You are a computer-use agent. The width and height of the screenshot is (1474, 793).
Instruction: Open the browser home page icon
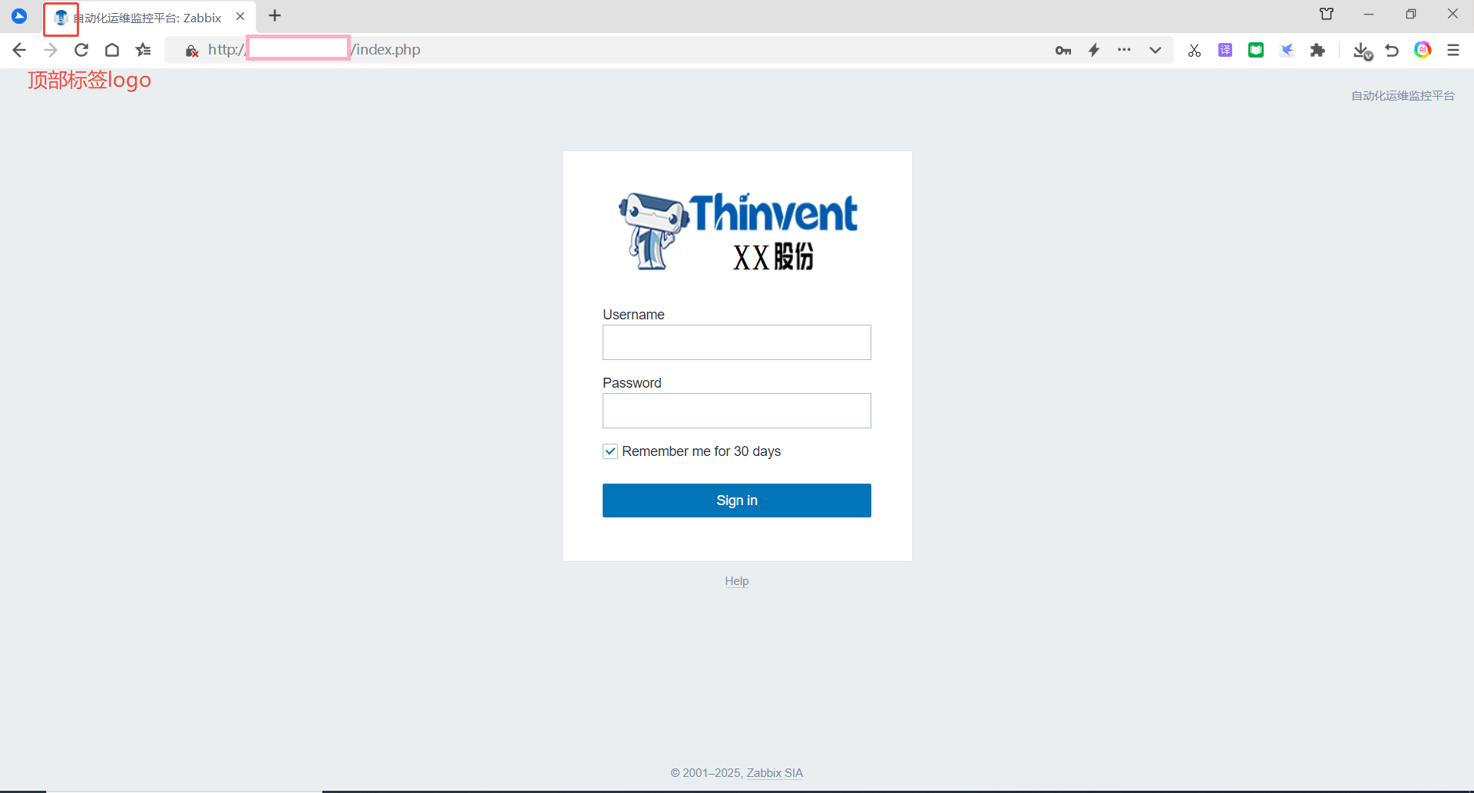[x=112, y=50]
